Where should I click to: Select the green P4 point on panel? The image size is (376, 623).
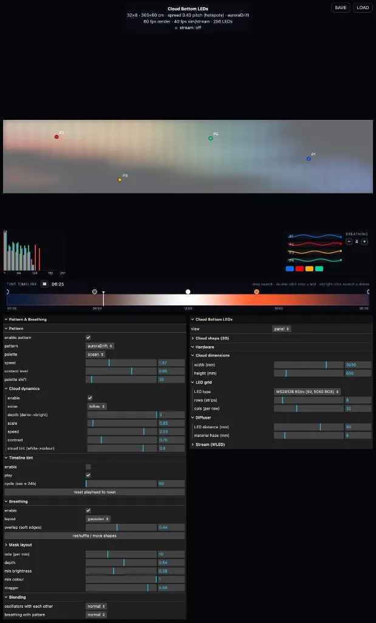click(211, 138)
